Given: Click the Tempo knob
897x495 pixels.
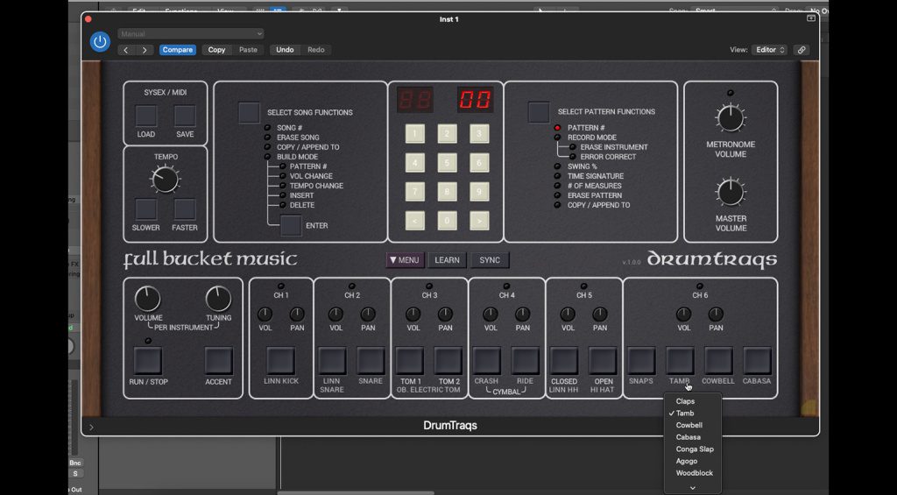Looking at the screenshot, I should coord(166,179).
